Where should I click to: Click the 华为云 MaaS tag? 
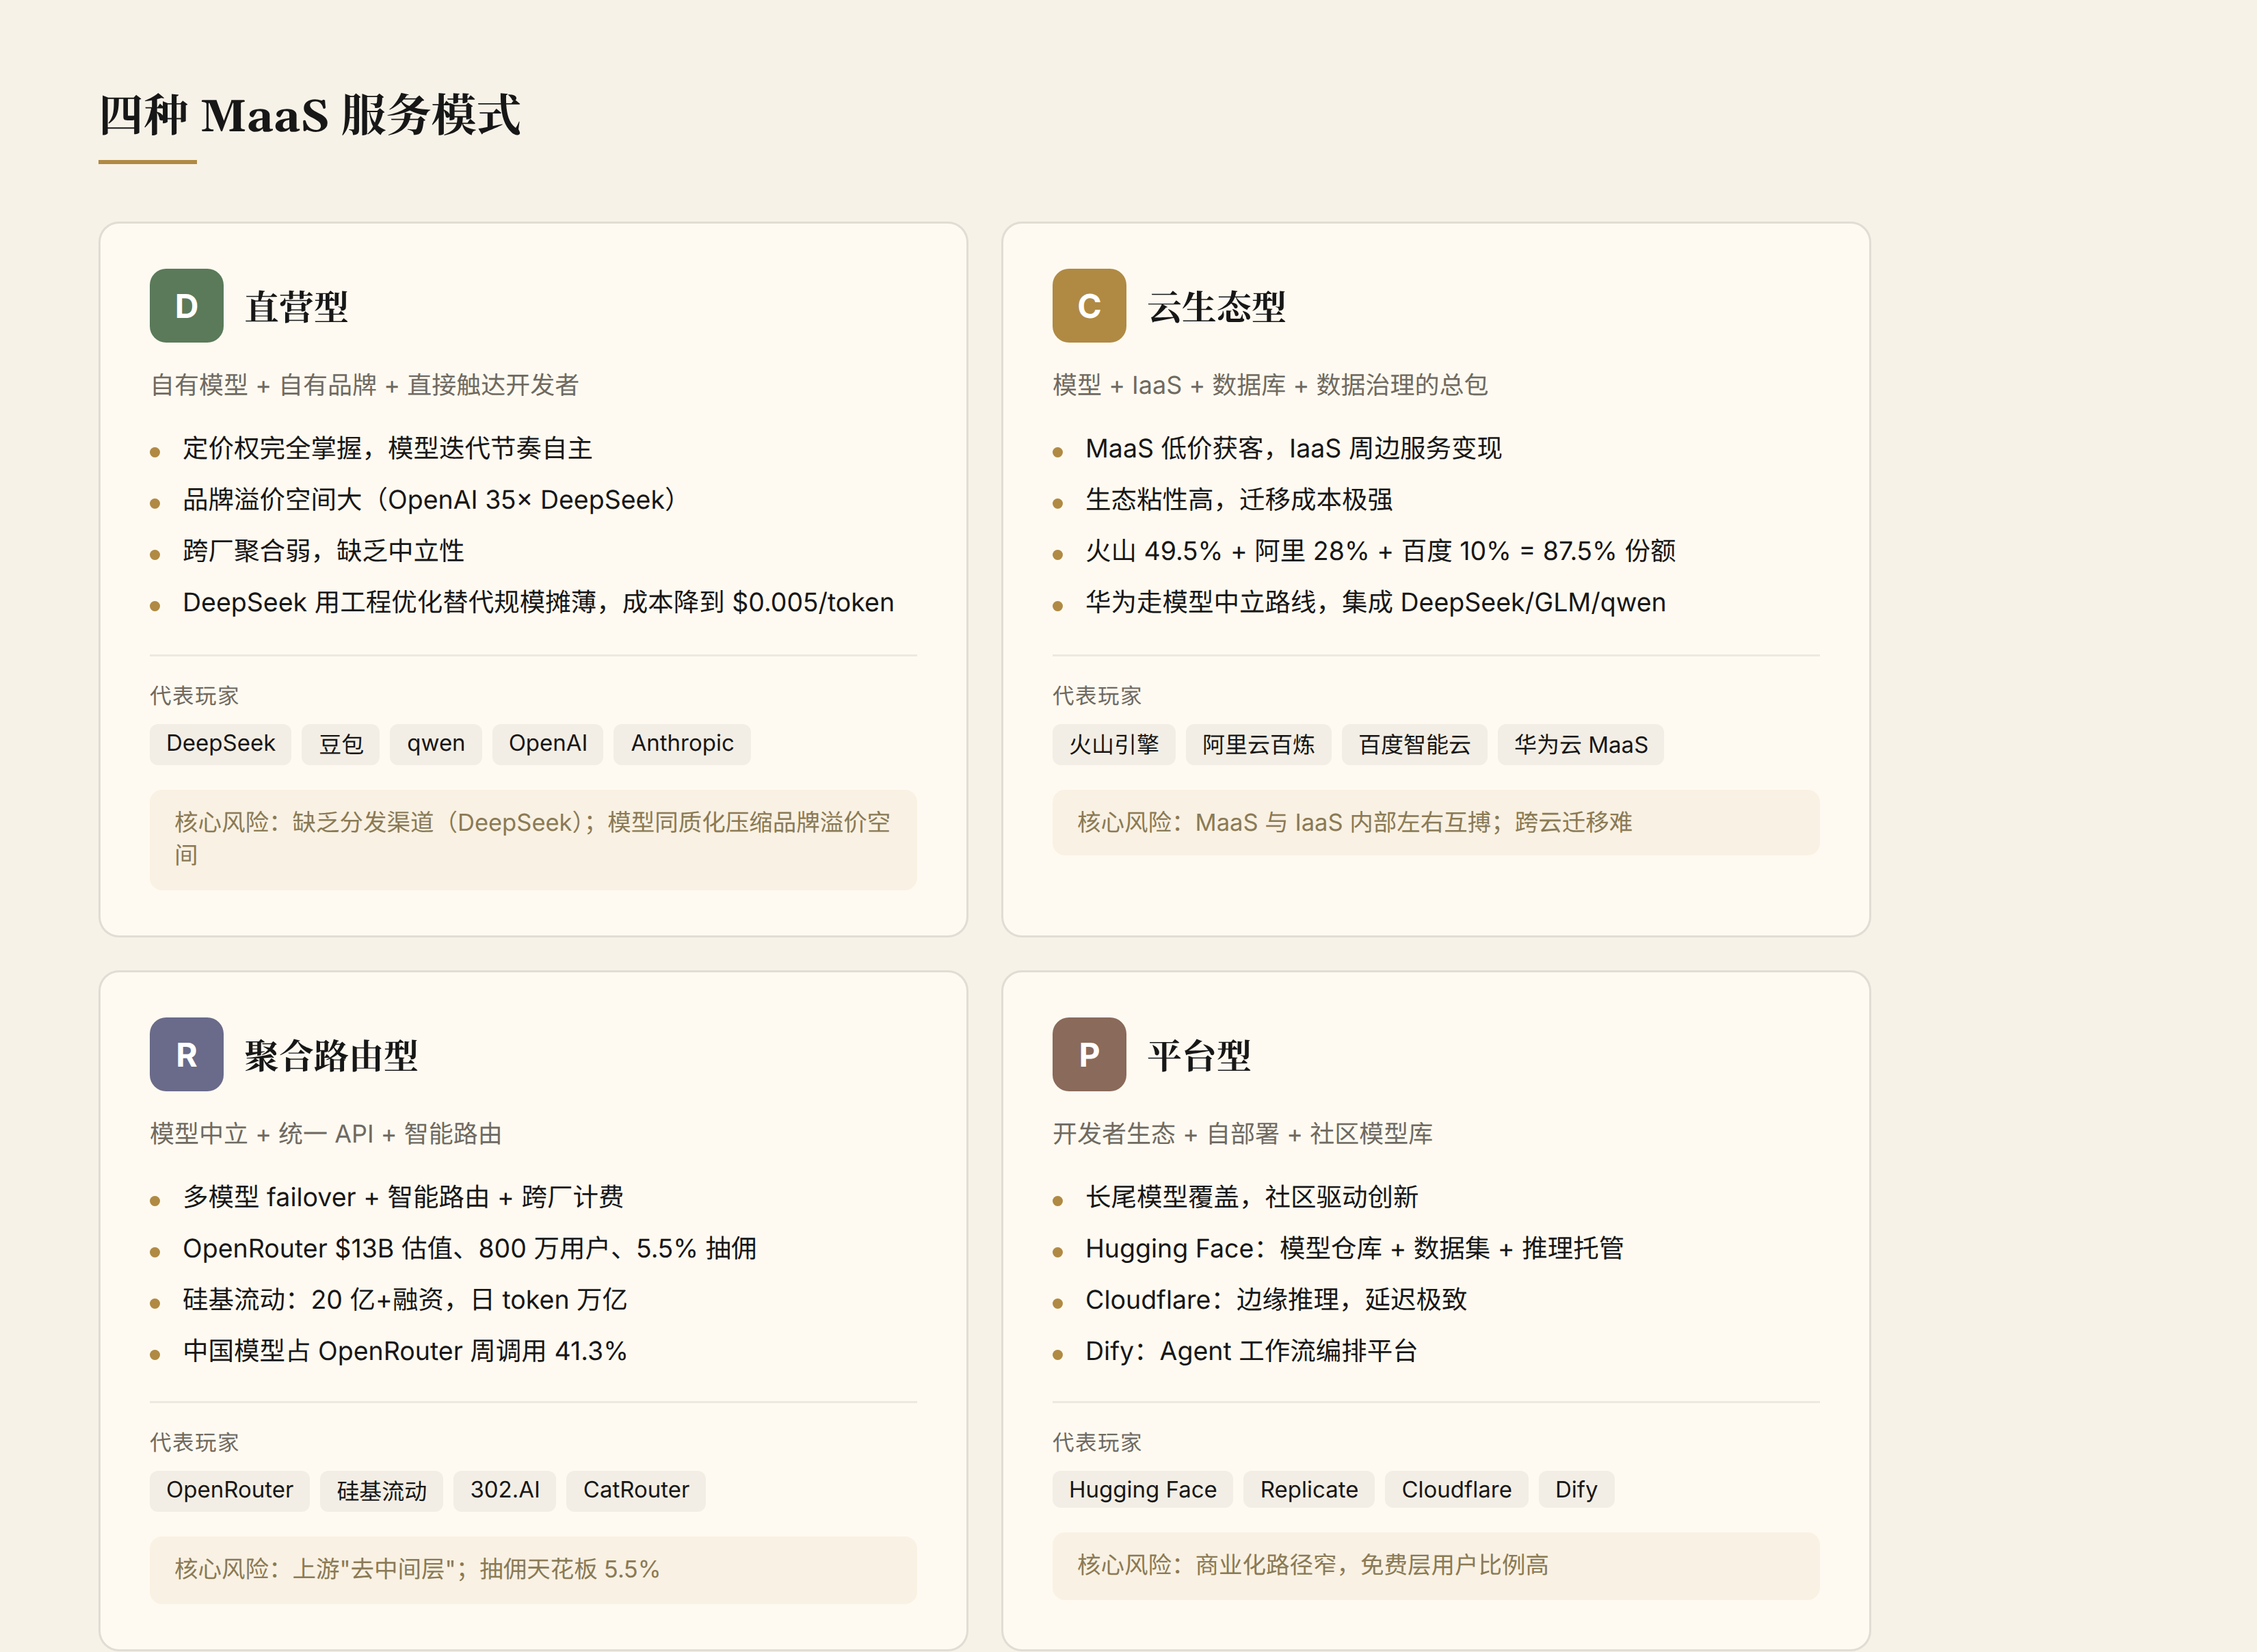click(1580, 745)
